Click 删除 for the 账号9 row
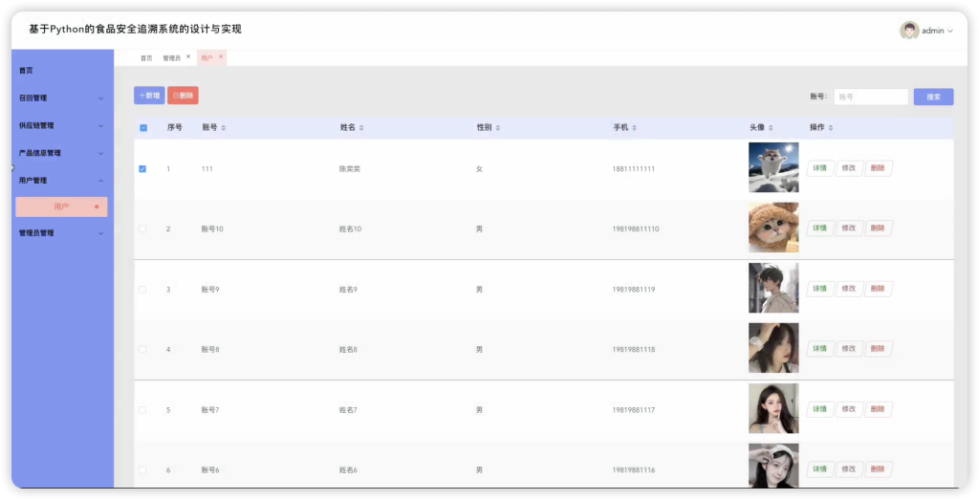The width and height of the screenshot is (979, 500). (x=878, y=289)
